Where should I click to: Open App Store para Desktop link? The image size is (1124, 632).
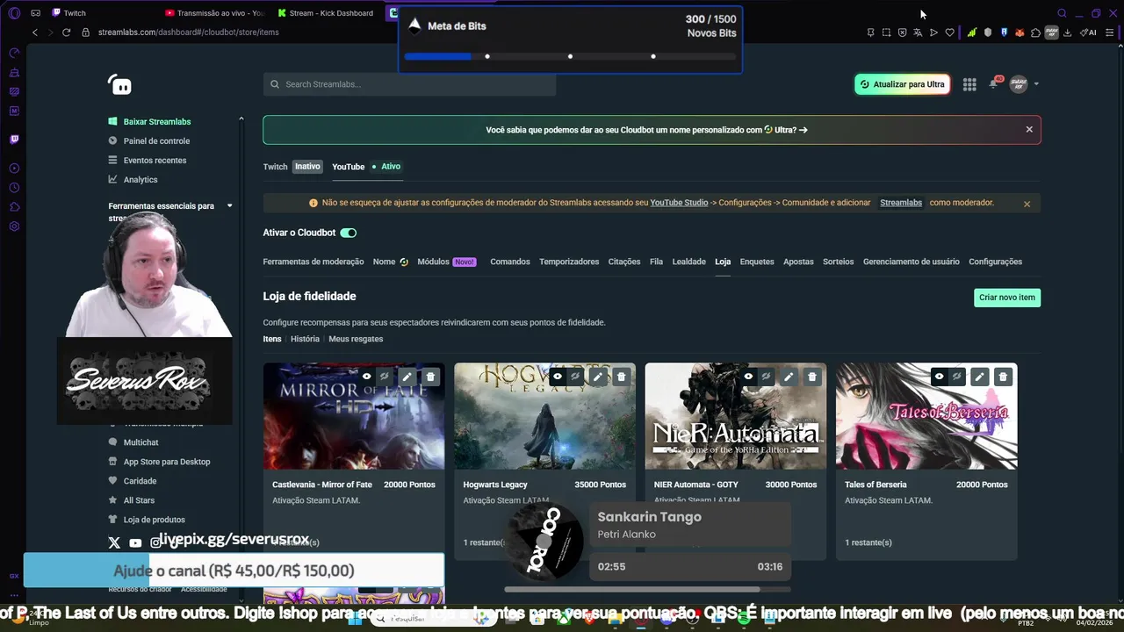(x=167, y=462)
